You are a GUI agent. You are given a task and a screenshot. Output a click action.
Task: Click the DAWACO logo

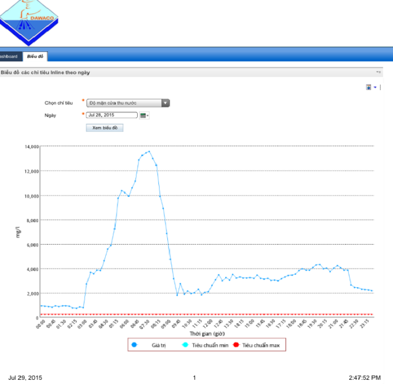coord(29,22)
